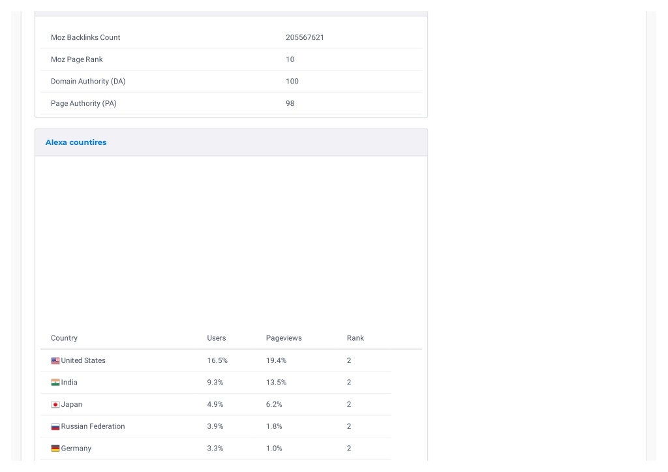Click the Russian Federation flag icon
The height and width of the screenshot is (472, 668).
click(x=55, y=426)
